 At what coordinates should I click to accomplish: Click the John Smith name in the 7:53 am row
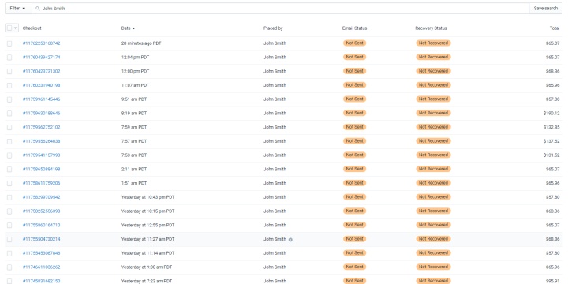(x=275, y=155)
